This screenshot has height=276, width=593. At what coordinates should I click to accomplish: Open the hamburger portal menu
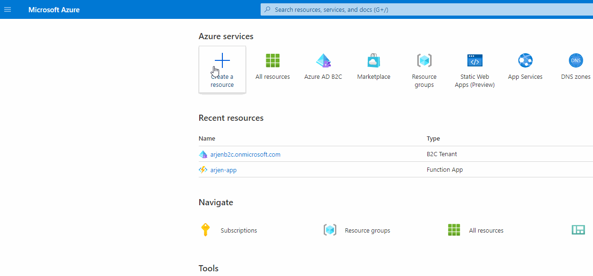pos(8,9)
